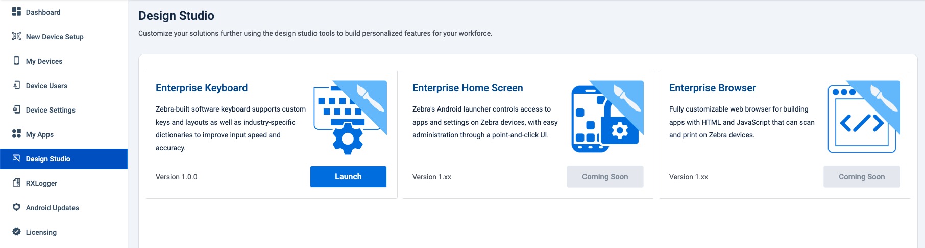Click the Design Studio sidebar icon
The width and height of the screenshot is (925, 248).
16,158
